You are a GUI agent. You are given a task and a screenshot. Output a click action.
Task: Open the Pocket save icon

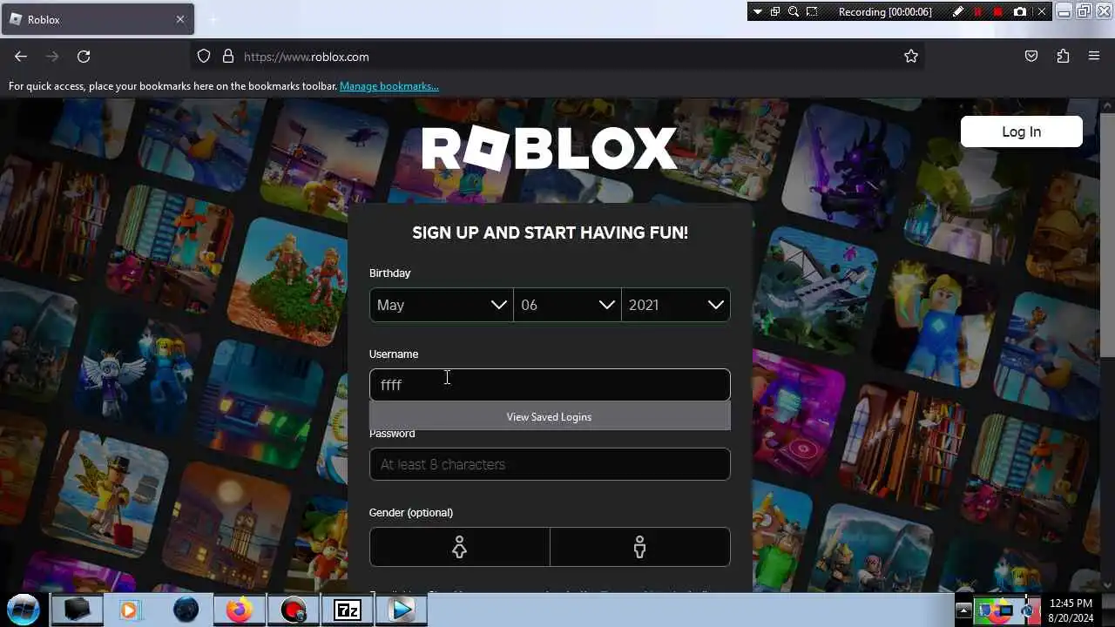coord(1031,57)
